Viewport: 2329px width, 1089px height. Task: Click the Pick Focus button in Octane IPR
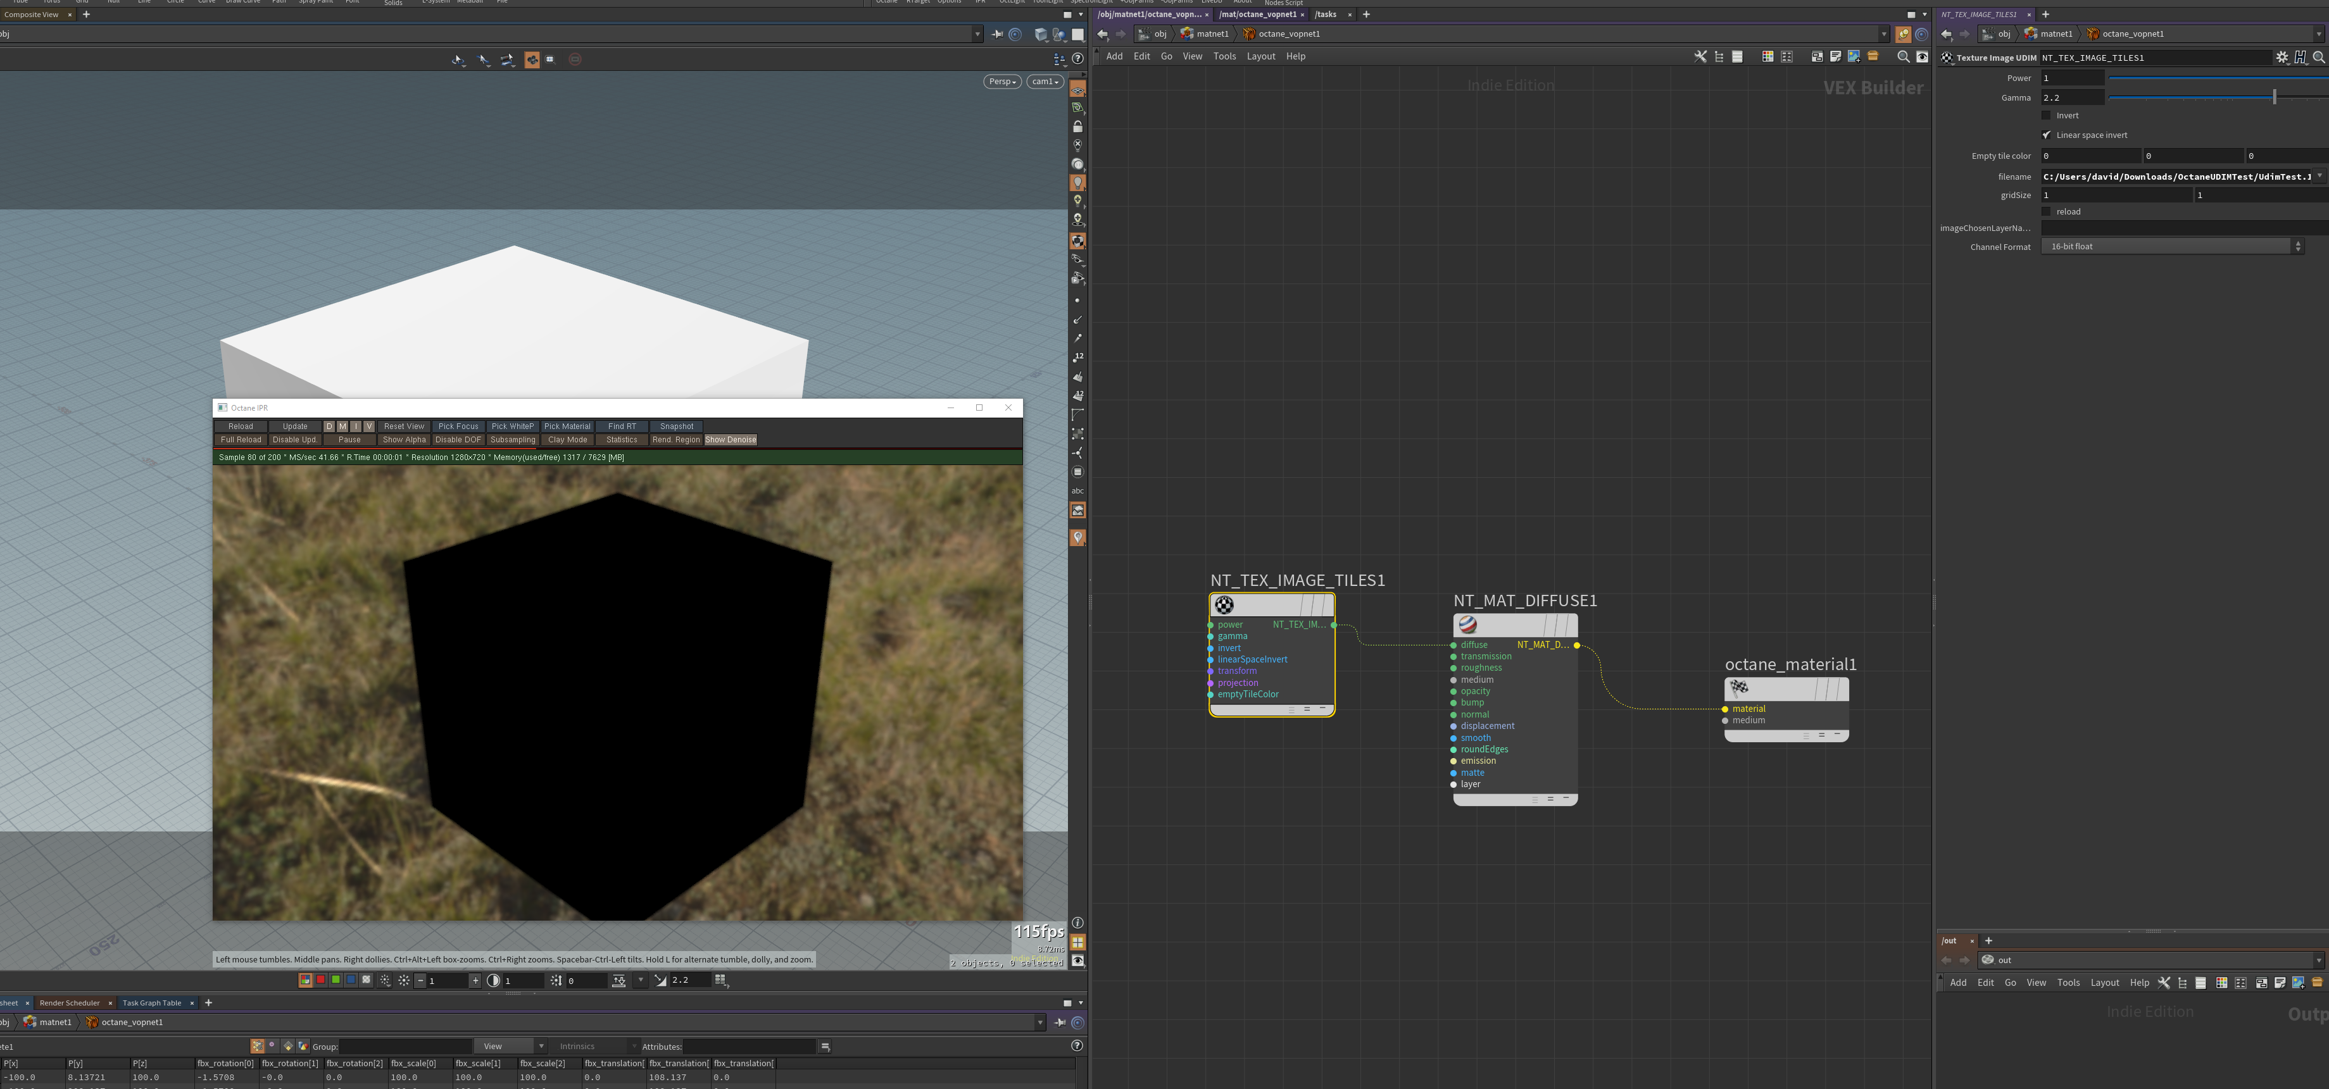tap(458, 426)
